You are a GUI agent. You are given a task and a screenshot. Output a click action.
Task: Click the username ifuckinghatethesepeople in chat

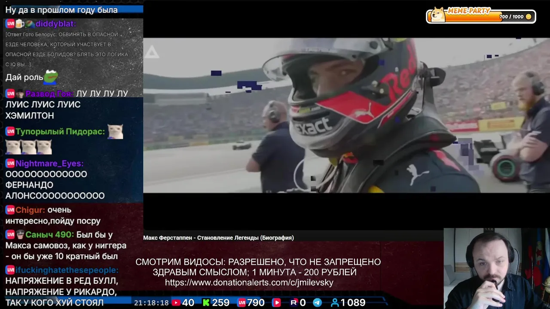[67, 270]
